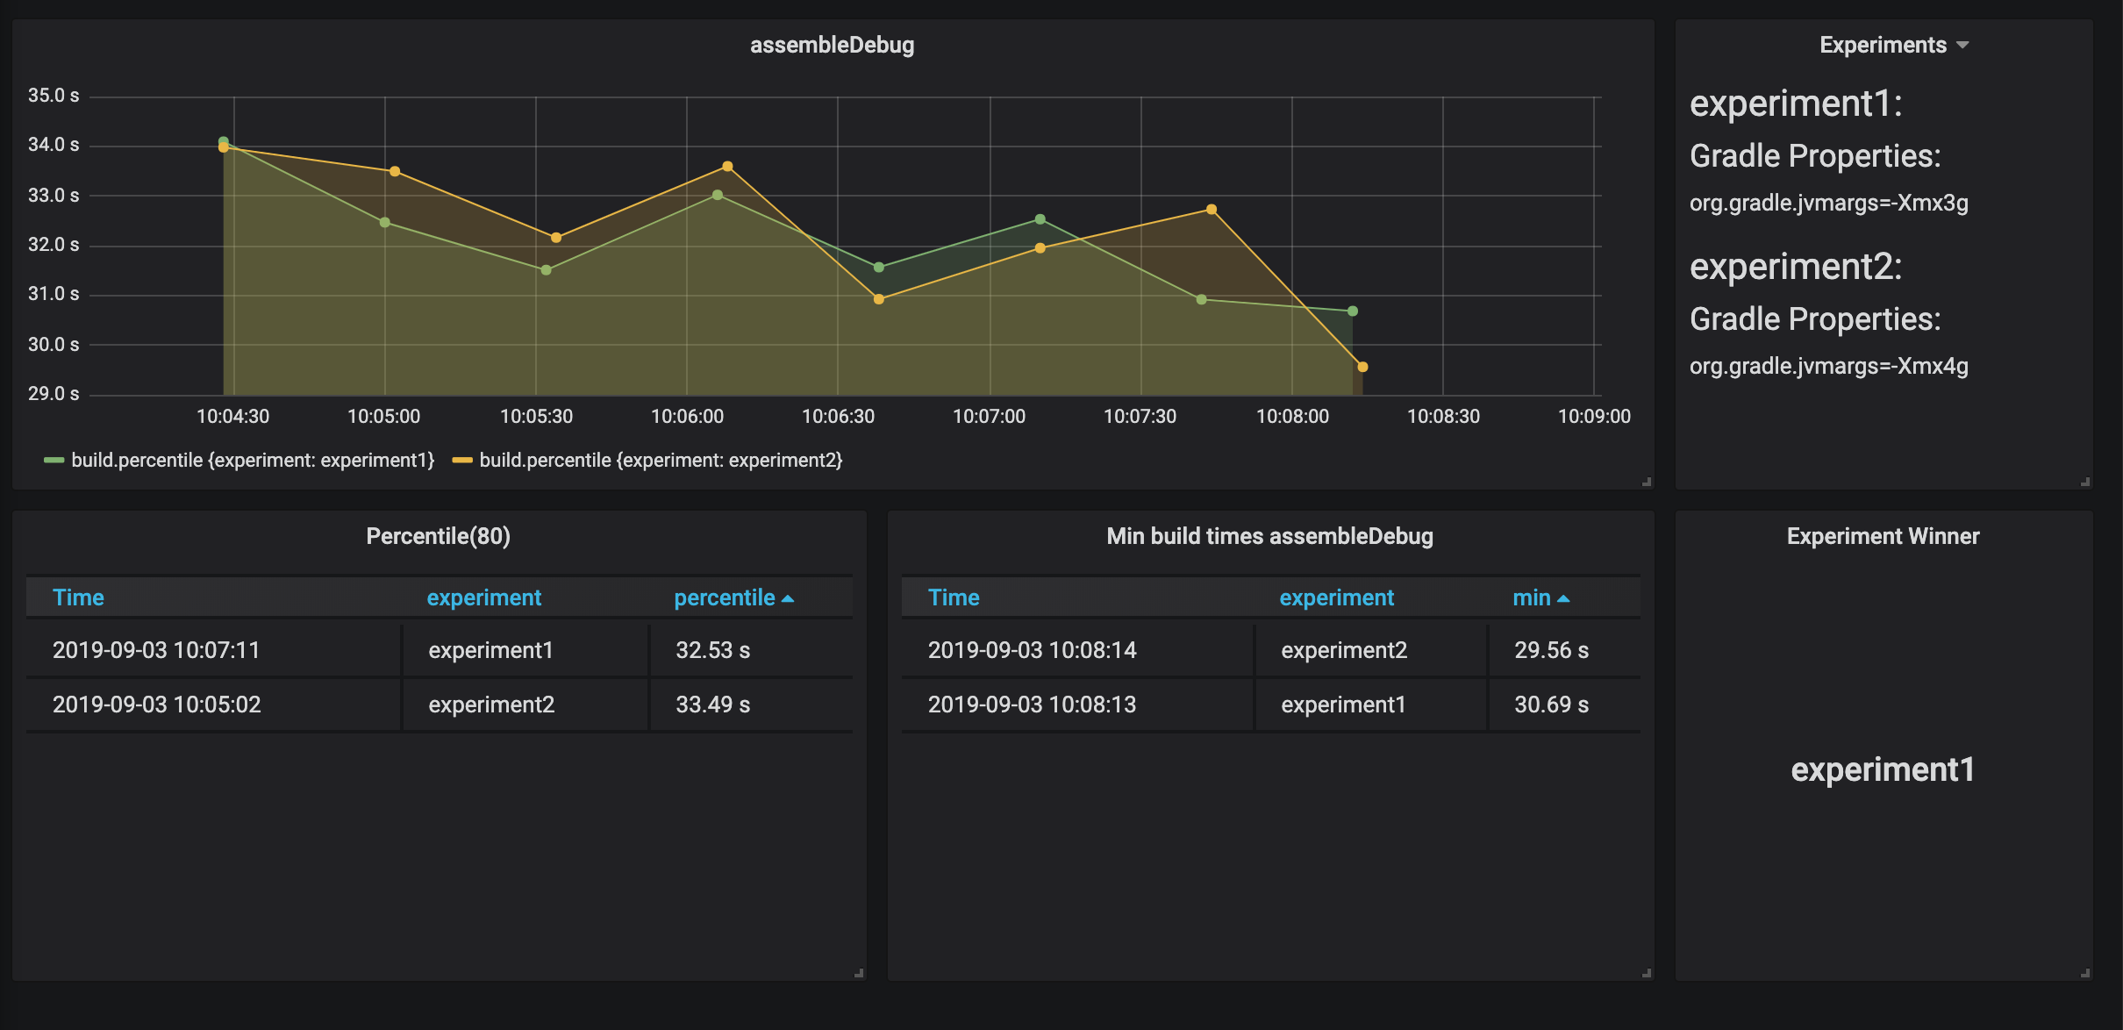Viewport: 2123px width, 1030px height.
Task: Click the resize handle of the Experiments panel
Action: (x=2084, y=482)
